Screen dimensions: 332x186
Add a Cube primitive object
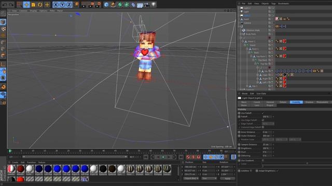106,5
